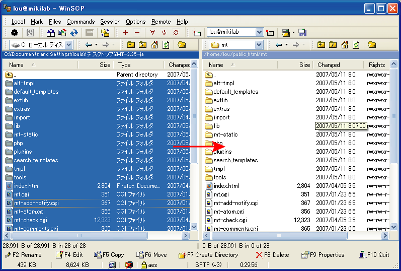Expand the remote back-history dropdown arrow
The height and width of the screenshot is (271, 401).
(287, 45)
